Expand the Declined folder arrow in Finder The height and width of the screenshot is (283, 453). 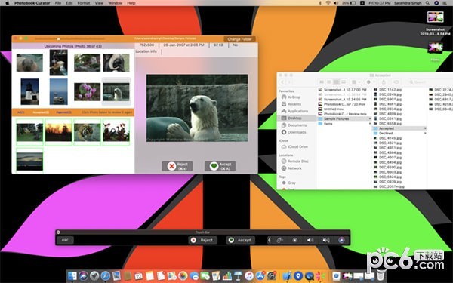425,134
